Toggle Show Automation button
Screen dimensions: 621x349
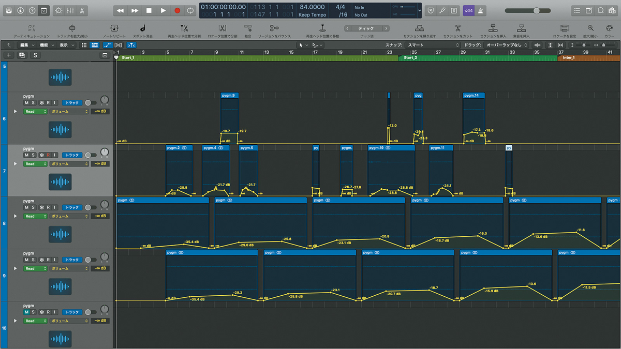pos(108,45)
